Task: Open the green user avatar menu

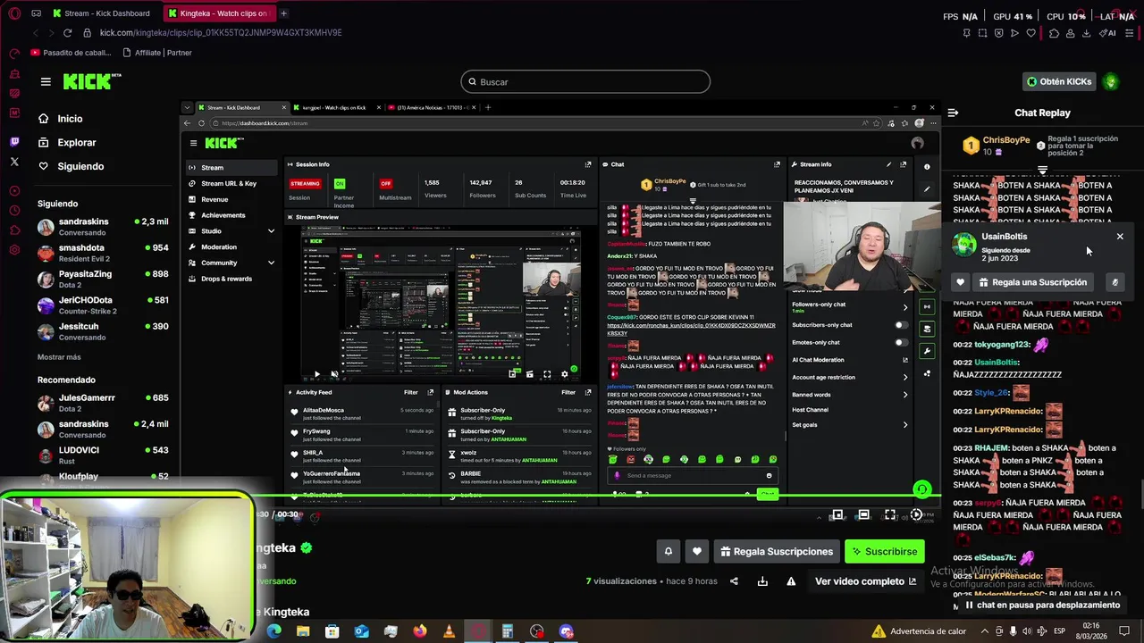Action: pyautogui.click(x=1111, y=81)
